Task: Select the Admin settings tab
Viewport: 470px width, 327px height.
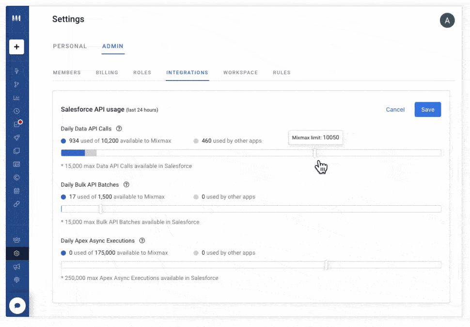Action: tap(113, 46)
